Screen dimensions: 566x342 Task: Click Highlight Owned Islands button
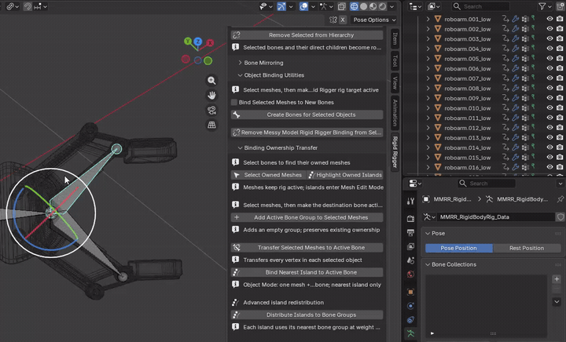pyautogui.click(x=345, y=175)
